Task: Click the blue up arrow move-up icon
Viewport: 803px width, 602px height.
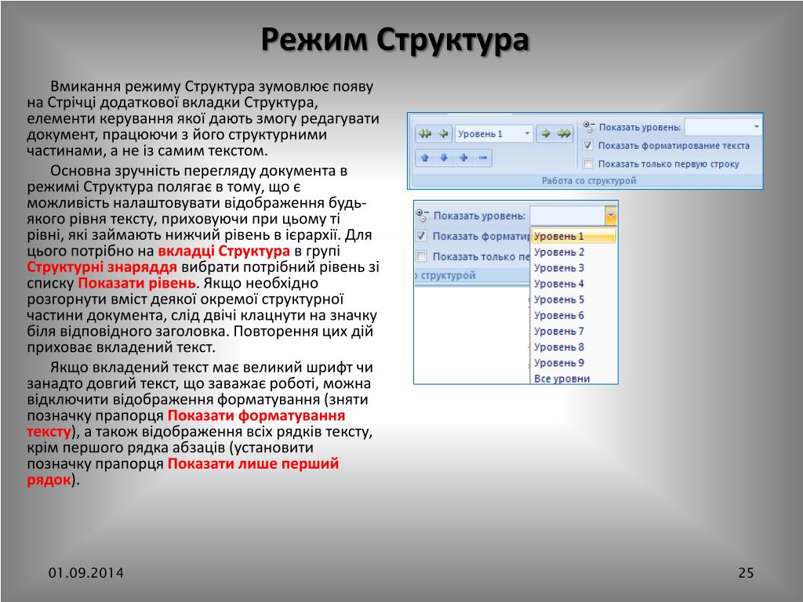Action: 424,158
